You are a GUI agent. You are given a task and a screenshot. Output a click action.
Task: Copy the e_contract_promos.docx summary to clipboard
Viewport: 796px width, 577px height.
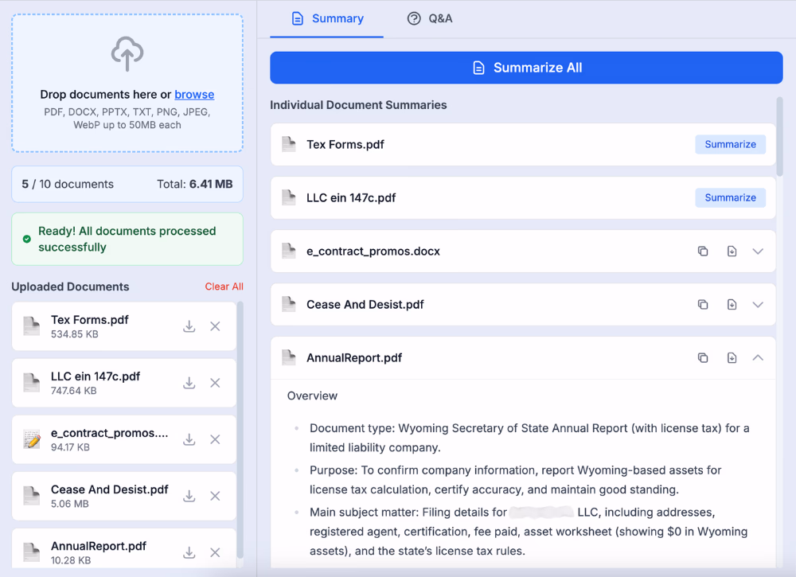(703, 251)
